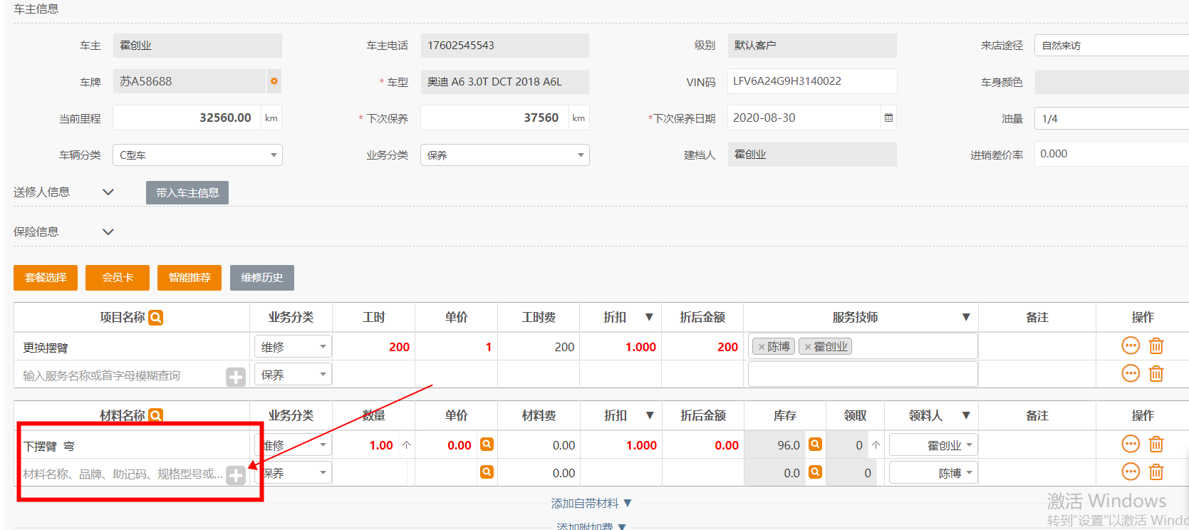Open 业务分类 dropdown in 下摆臂 row
Screen dimensions: 1189x530
coord(293,445)
